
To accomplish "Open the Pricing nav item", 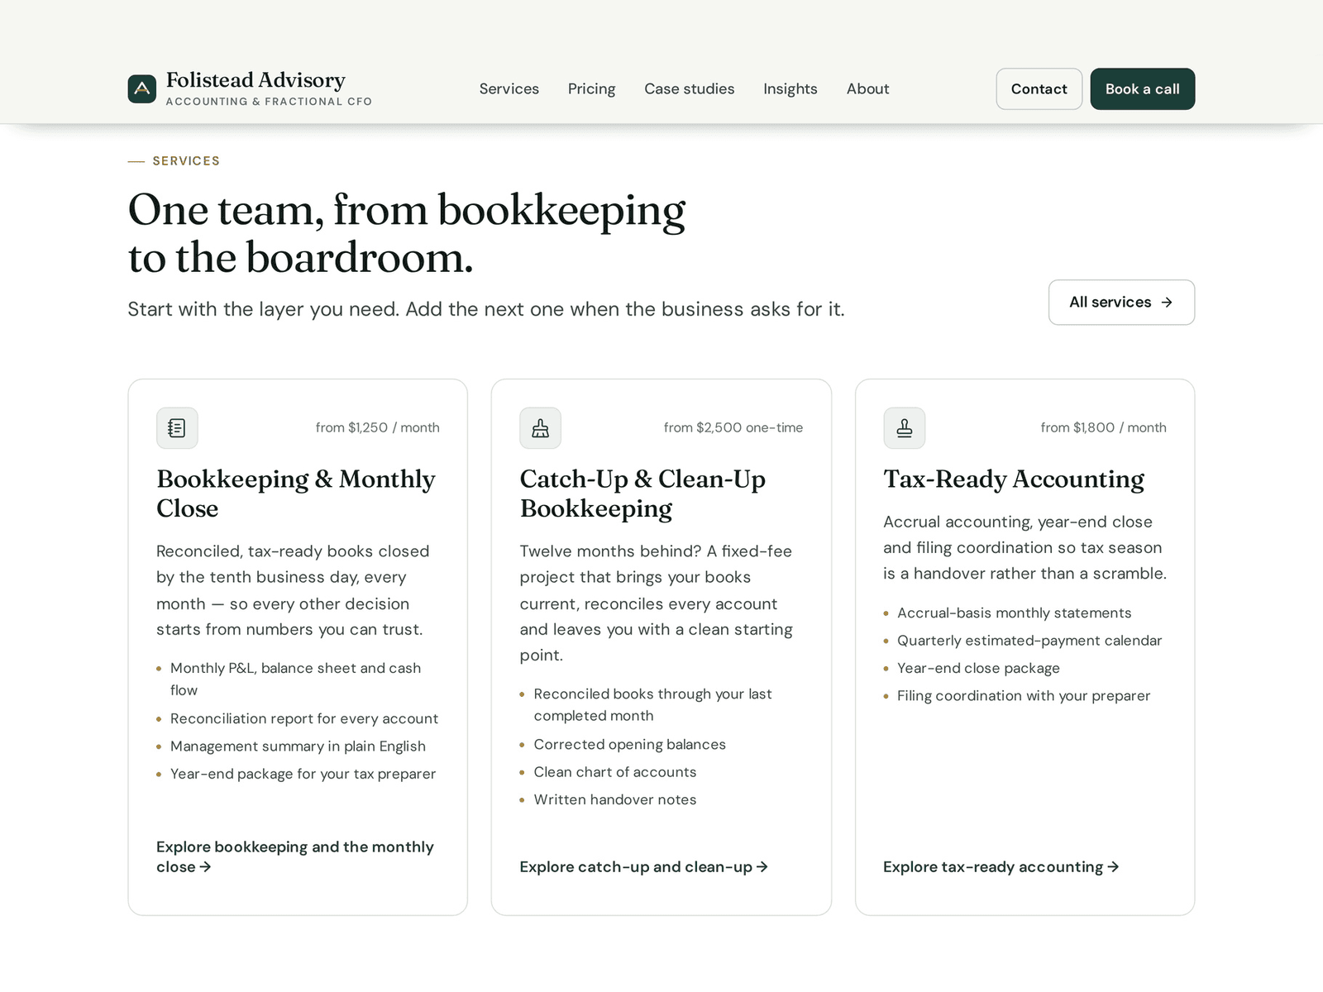I will tap(592, 88).
